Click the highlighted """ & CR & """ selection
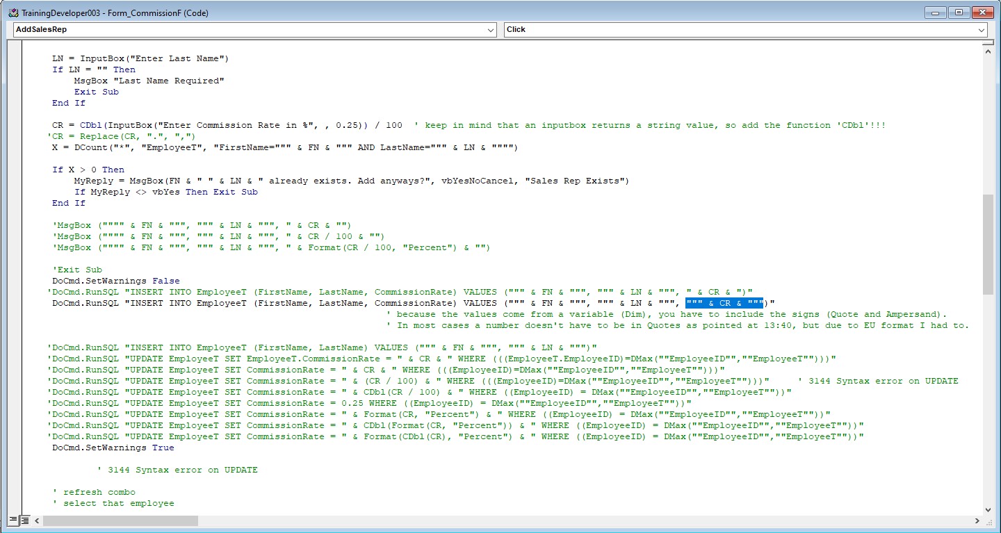 coord(724,303)
